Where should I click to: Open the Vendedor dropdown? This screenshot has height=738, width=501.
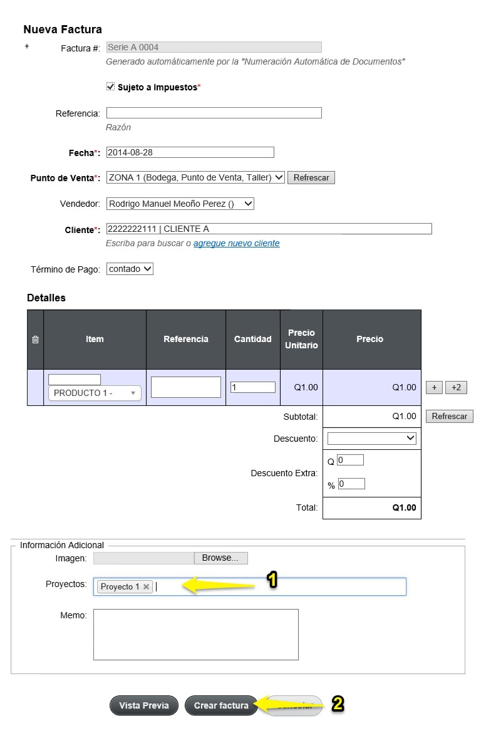180,204
